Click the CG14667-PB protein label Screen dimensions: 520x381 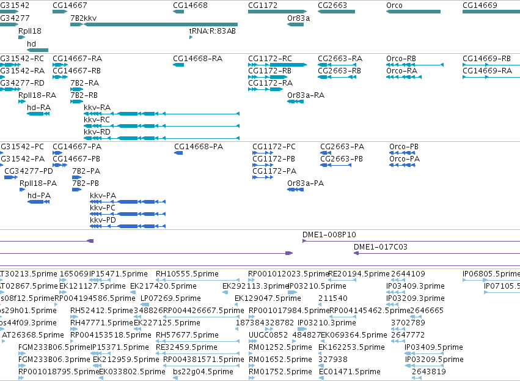click(x=76, y=159)
